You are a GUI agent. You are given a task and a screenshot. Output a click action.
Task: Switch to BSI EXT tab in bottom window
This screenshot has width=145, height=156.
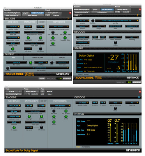pos(44,101)
